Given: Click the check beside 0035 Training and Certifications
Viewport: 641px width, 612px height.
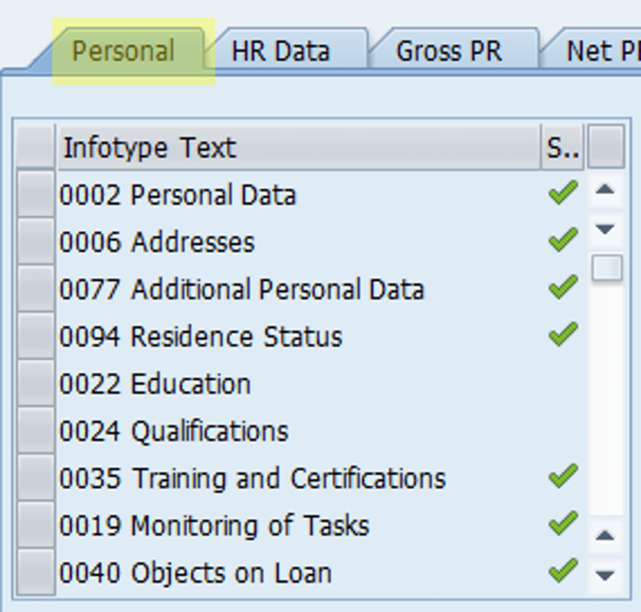Looking at the screenshot, I should (x=562, y=474).
